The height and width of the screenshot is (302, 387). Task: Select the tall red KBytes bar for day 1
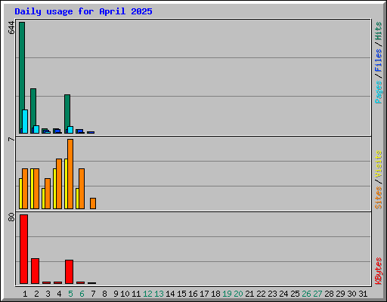(23, 249)
